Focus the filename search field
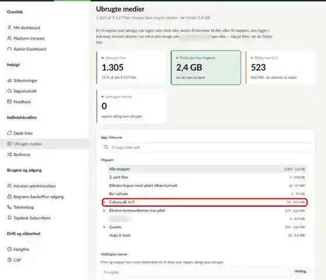This screenshot has height=280, width=326. 206,147
